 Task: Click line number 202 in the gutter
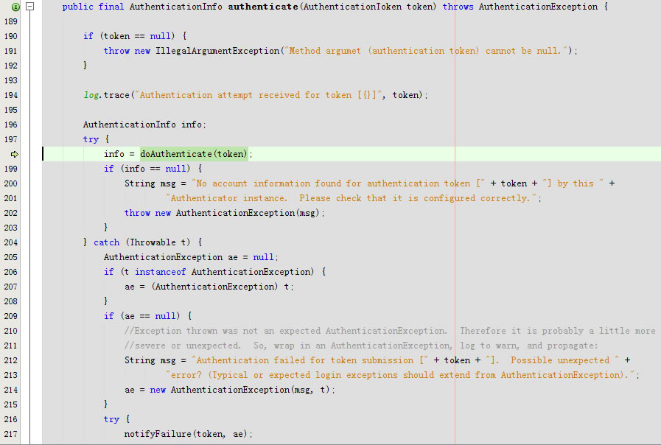(11, 213)
